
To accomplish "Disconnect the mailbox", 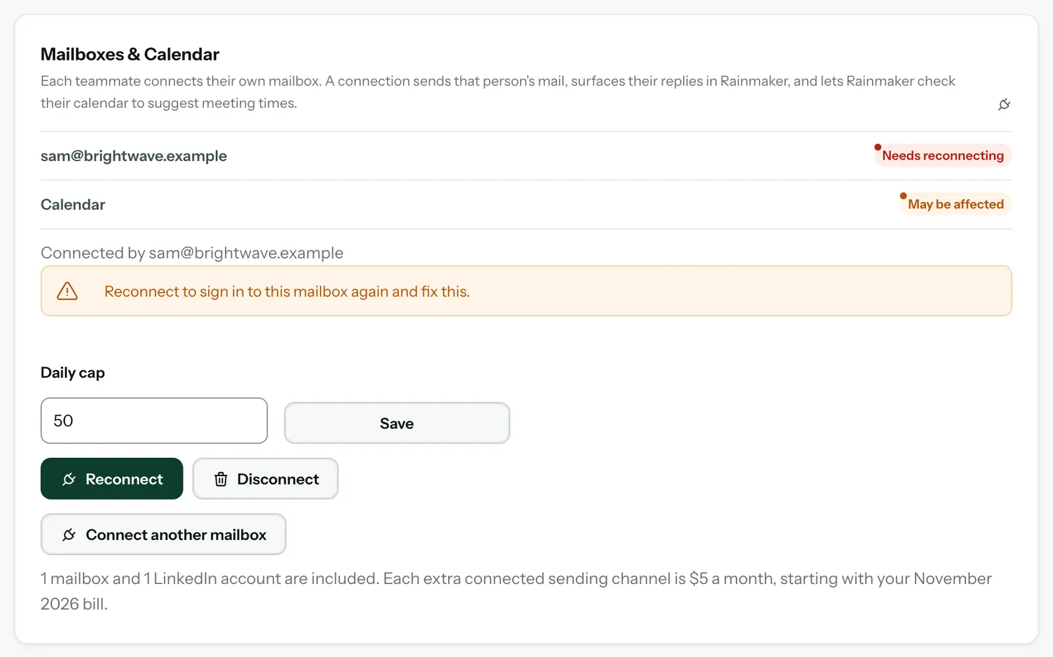I will (265, 479).
